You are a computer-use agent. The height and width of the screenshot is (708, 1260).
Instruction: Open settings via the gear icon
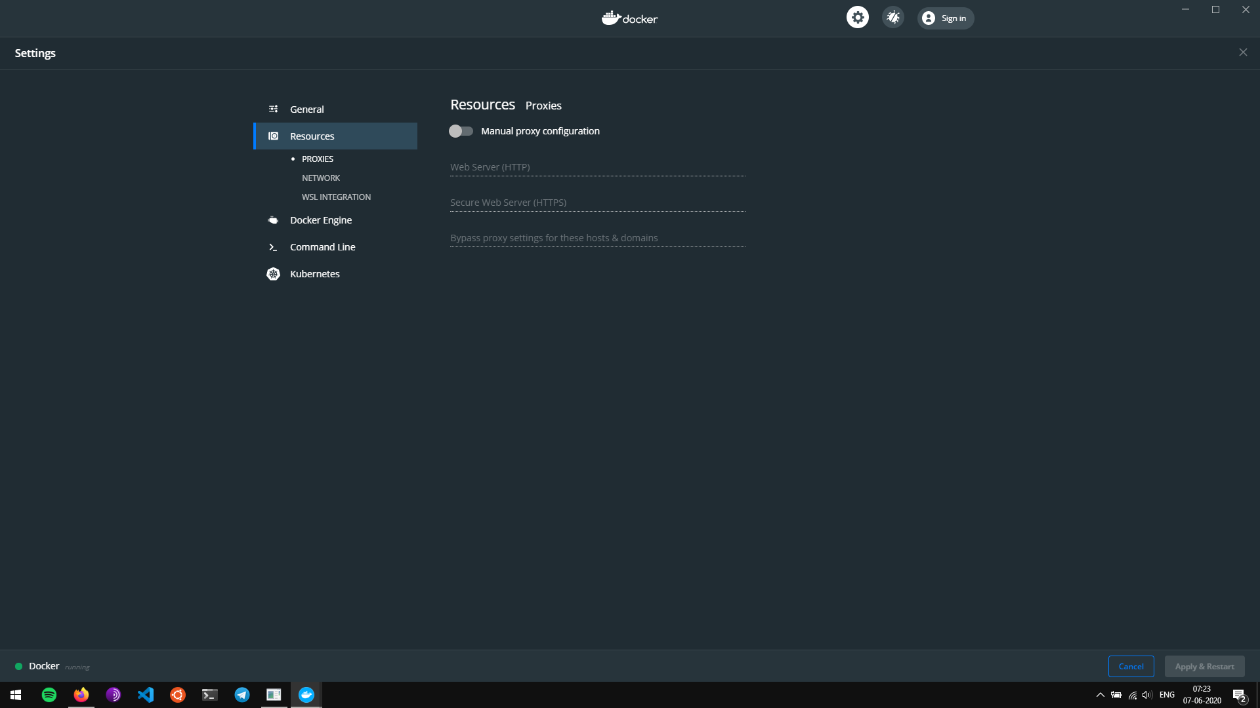pos(857,18)
